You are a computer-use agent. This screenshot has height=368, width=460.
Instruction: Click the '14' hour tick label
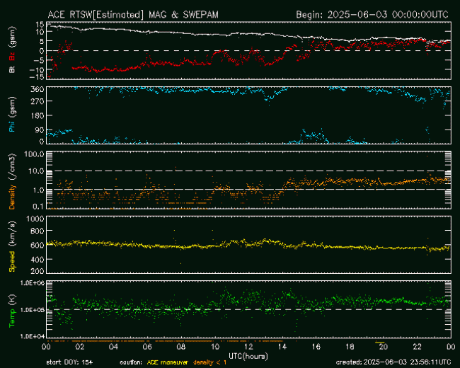click(282, 347)
